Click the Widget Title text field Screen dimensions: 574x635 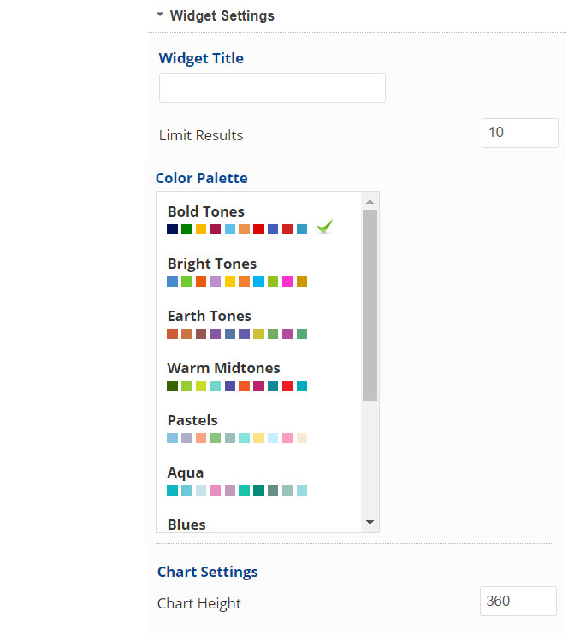tap(272, 88)
